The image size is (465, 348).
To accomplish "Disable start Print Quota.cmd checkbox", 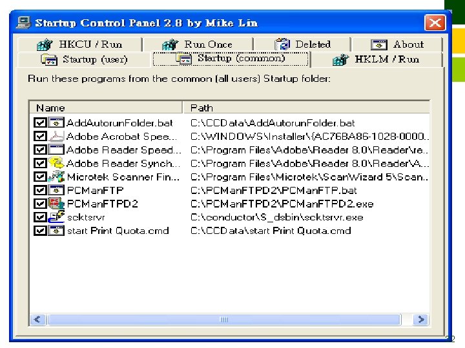I will 40,231.
